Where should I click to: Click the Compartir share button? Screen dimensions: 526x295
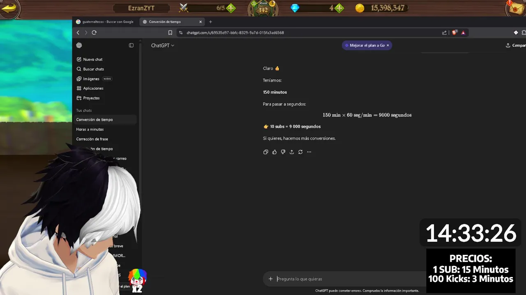(516, 45)
